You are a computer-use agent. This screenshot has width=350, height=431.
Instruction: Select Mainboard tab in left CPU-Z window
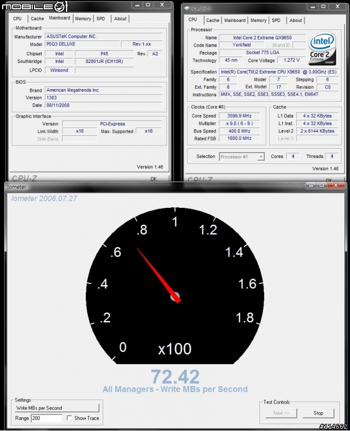[x=60, y=18]
